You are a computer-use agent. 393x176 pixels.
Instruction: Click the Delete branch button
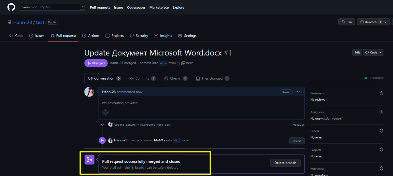(x=285, y=163)
